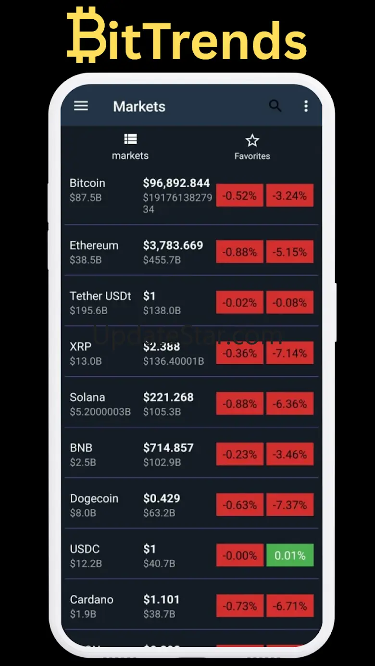Viewport: 375px width, 666px height.
Task: Click Dogecoin's -7.37% change badge
Action: (289, 505)
